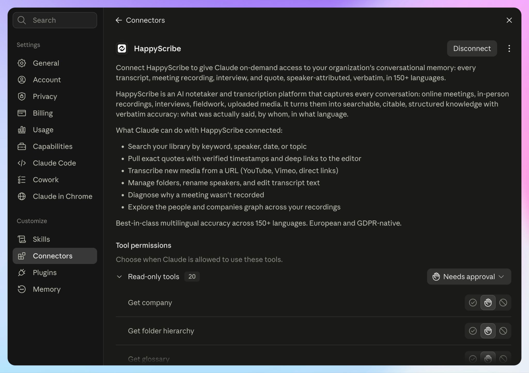Block the Get folder hierarchy tool
Image resolution: width=529 pixels, height=373 pixels.
tap(503, 331)
